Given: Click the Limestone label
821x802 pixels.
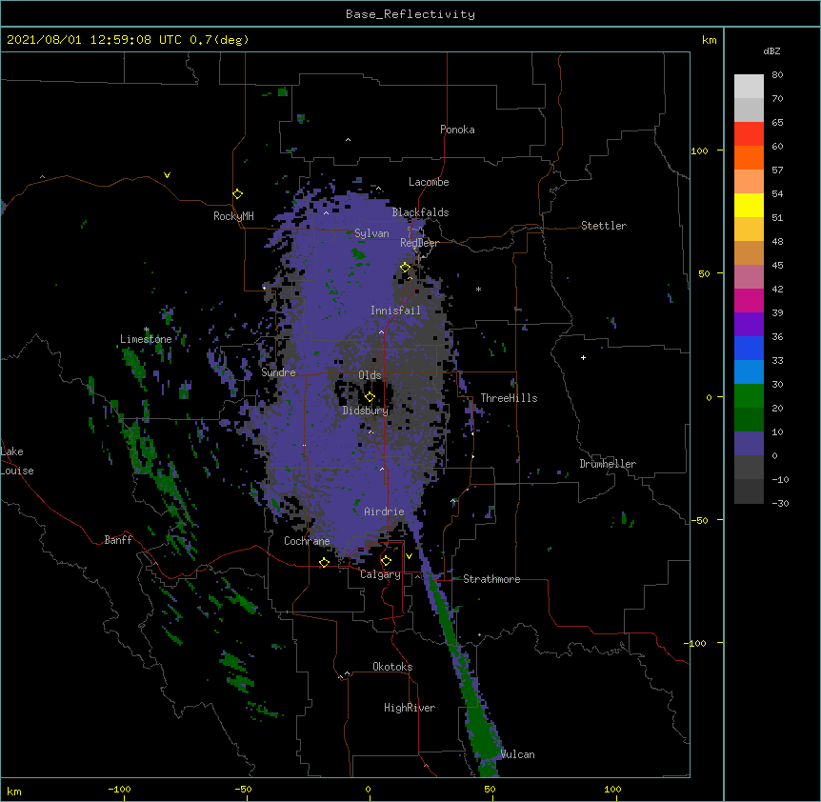Looking at the screenshot, I should pyautogui.click(x=146, y=339).
